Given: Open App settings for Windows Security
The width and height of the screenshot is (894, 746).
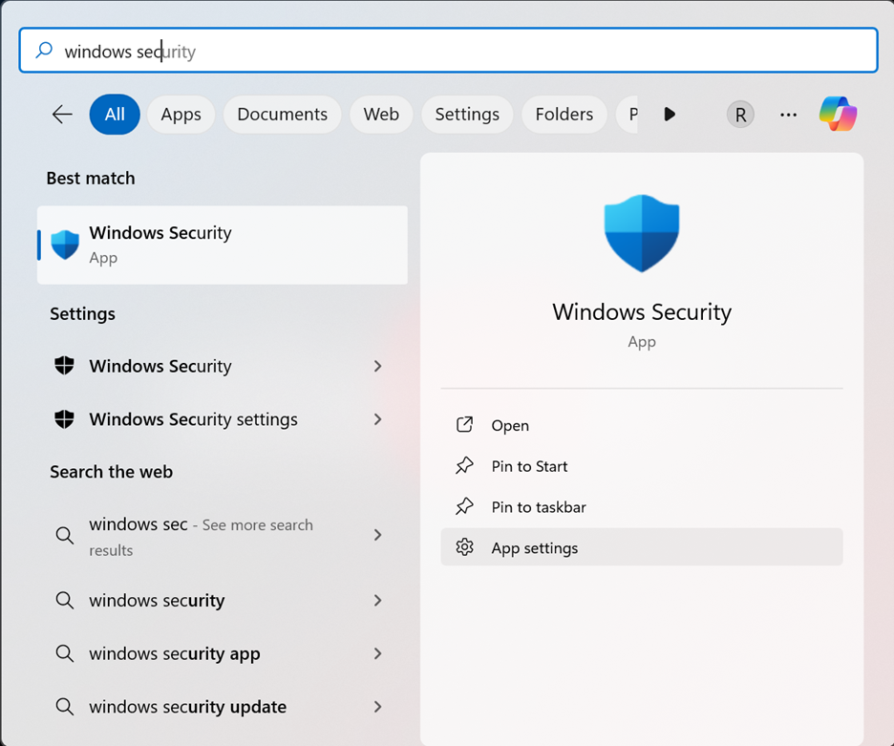Looking at the screenshot, I should click(x=642, y=547).
